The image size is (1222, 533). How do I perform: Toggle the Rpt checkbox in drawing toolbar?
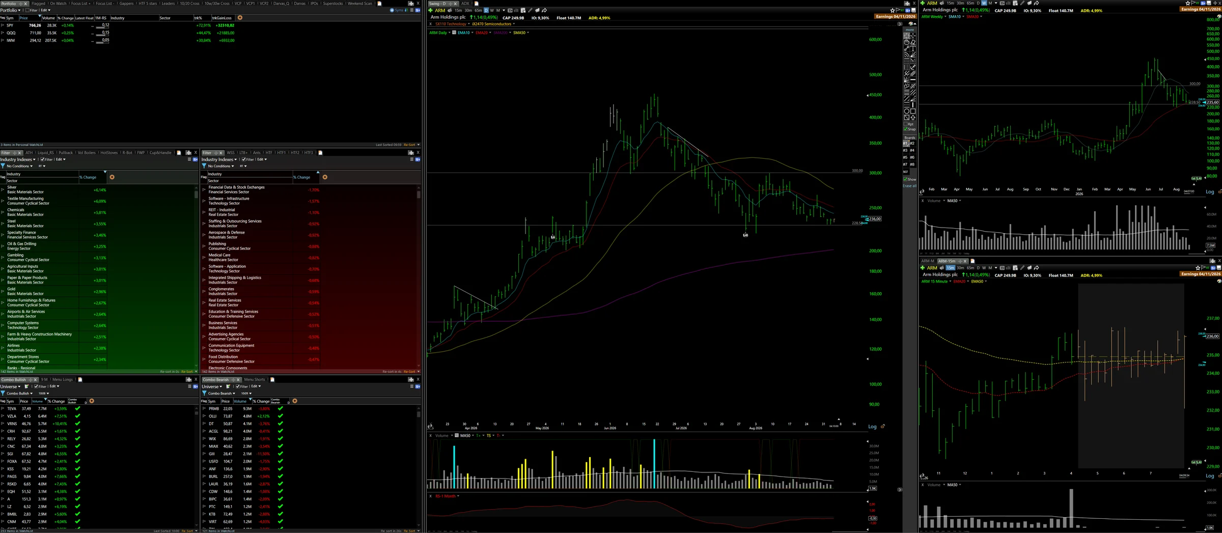coord(906,124)
